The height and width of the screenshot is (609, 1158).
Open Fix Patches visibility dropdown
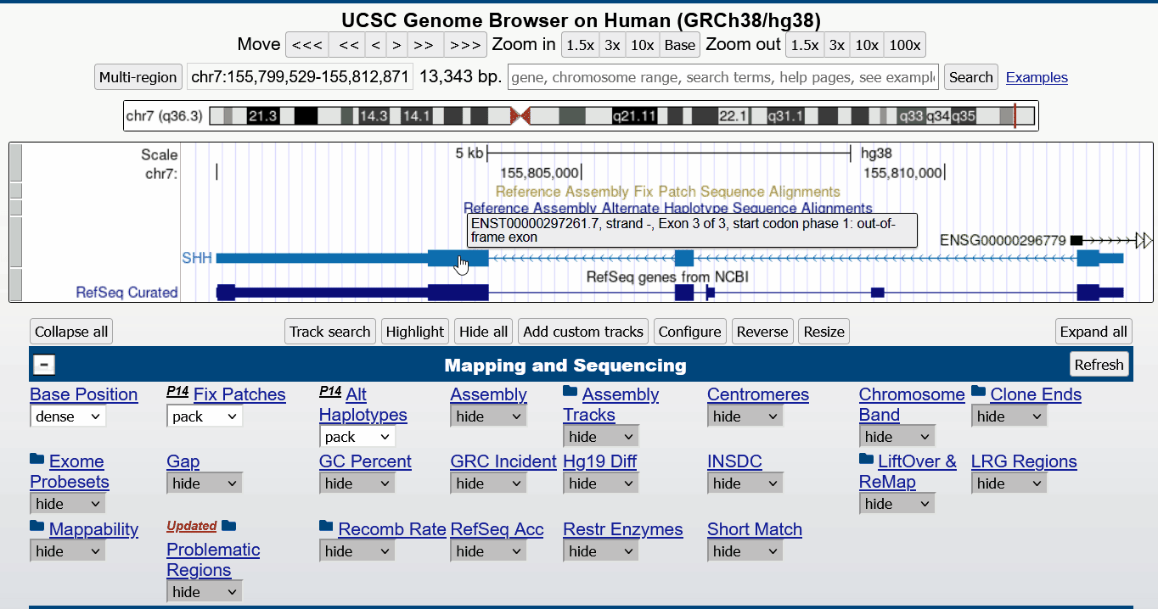click(x=205, y=416)
